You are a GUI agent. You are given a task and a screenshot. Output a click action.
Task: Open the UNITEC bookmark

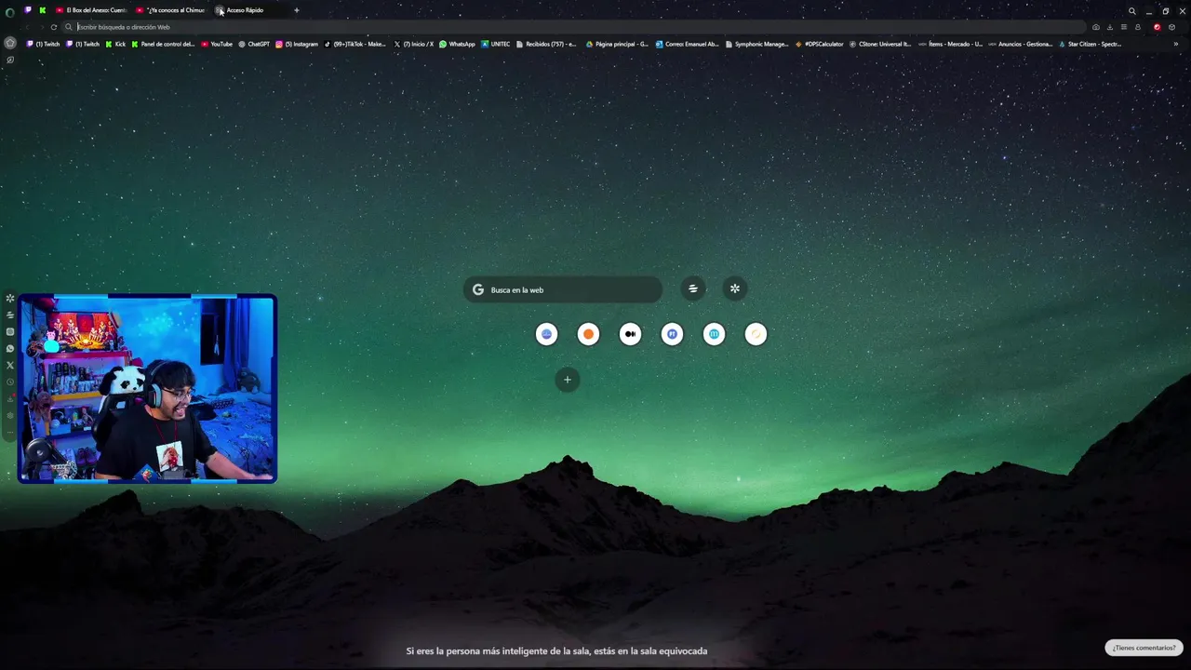click(496, 44)
